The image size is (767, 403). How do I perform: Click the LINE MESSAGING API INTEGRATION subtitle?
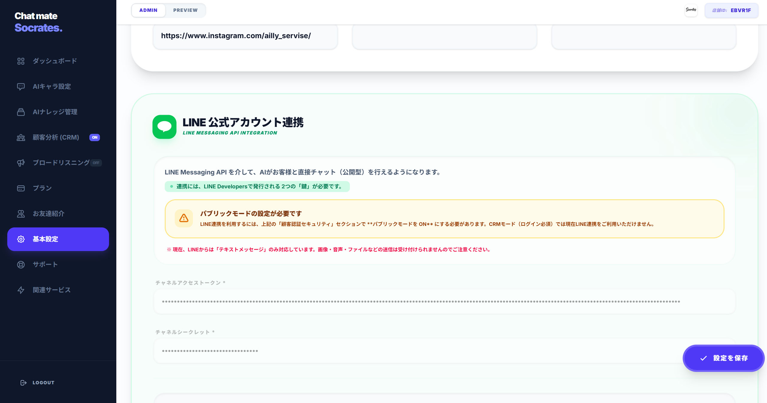point(230,133)
